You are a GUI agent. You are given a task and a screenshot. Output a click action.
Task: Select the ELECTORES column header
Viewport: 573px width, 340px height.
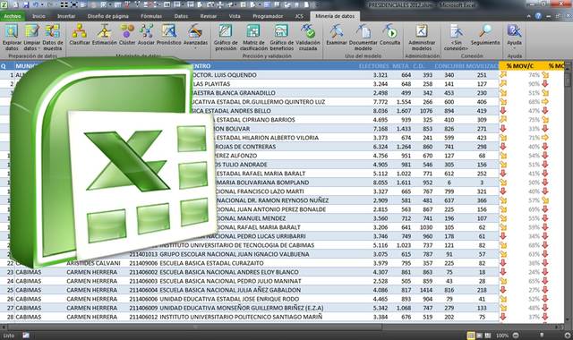point(373,66)
